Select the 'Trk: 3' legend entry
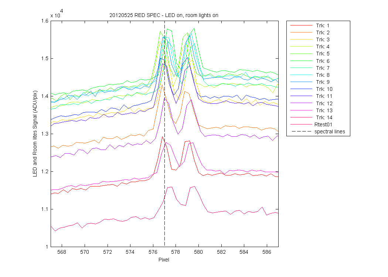 (310, 40)
